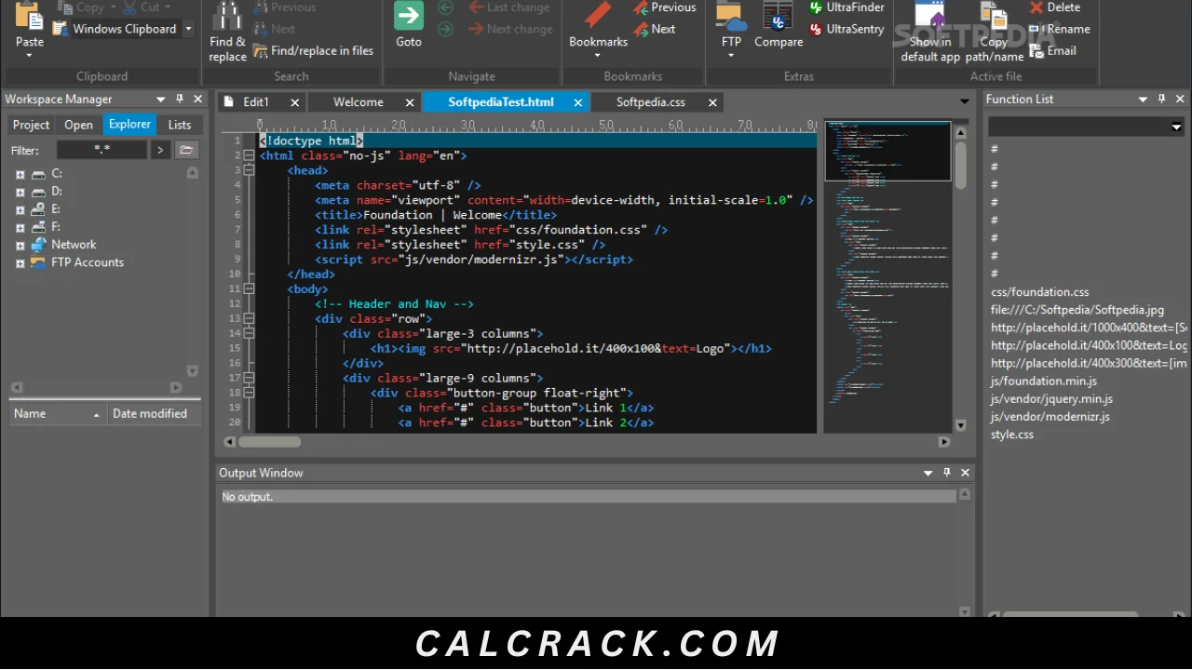Expand the FTP Accounts node
The width and height of the screenshot is (1192, 670).
coord(20,263)
